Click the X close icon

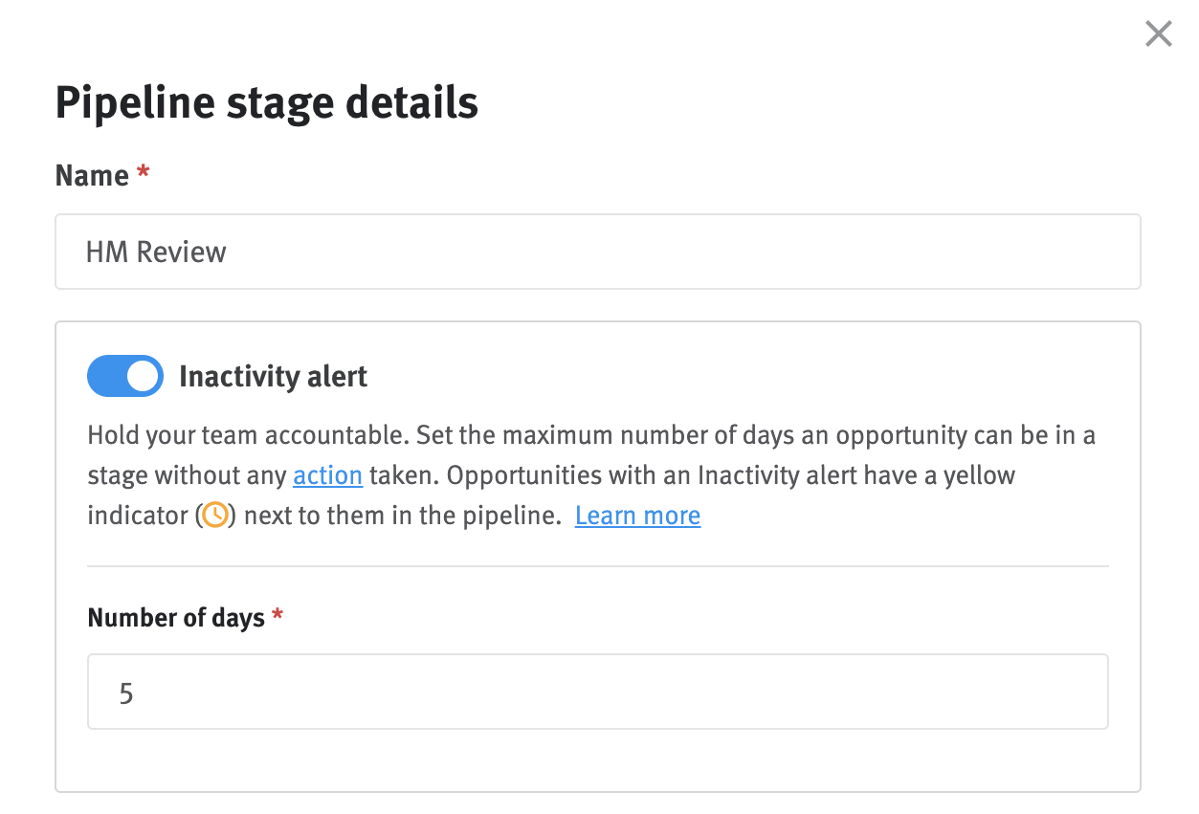1158,33
